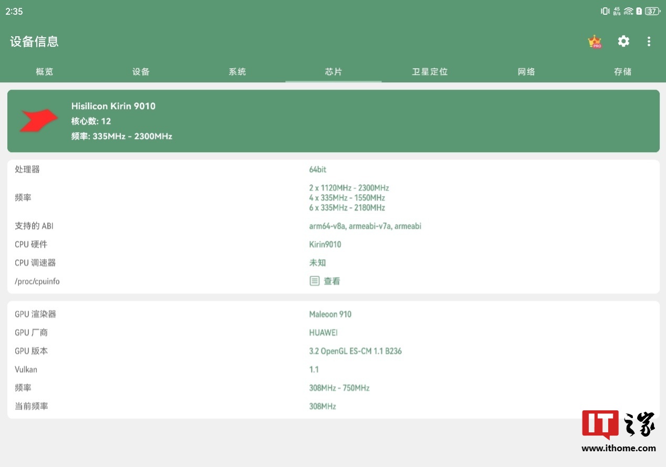Tap the Hisilicon Kirin 9010 header card
Viewport: 666px width, 467px height.
[333, 121]
